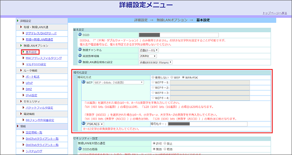Click arrow icon beside 有線・無線LAN共通
The image size is (292, 155).
tap(21, 27)
